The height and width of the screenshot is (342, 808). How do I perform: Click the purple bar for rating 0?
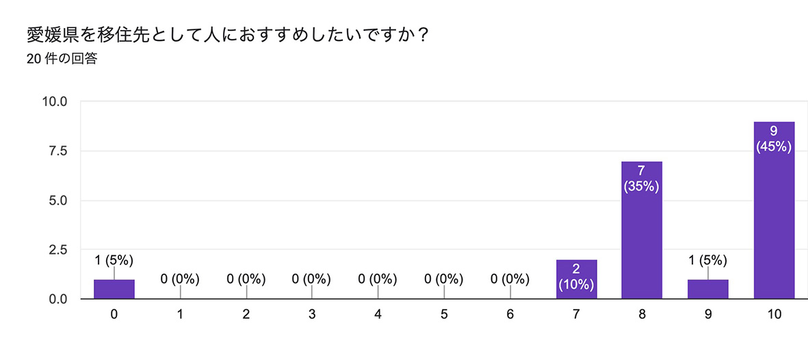coord(114,289)
